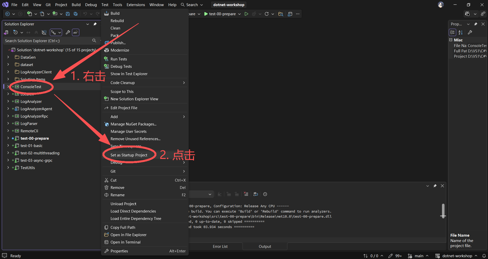The height and width of the screenshot is (259, 488).
Task: Open Solution Explorer wrench properties icon
Action: (x=68, y=32)
